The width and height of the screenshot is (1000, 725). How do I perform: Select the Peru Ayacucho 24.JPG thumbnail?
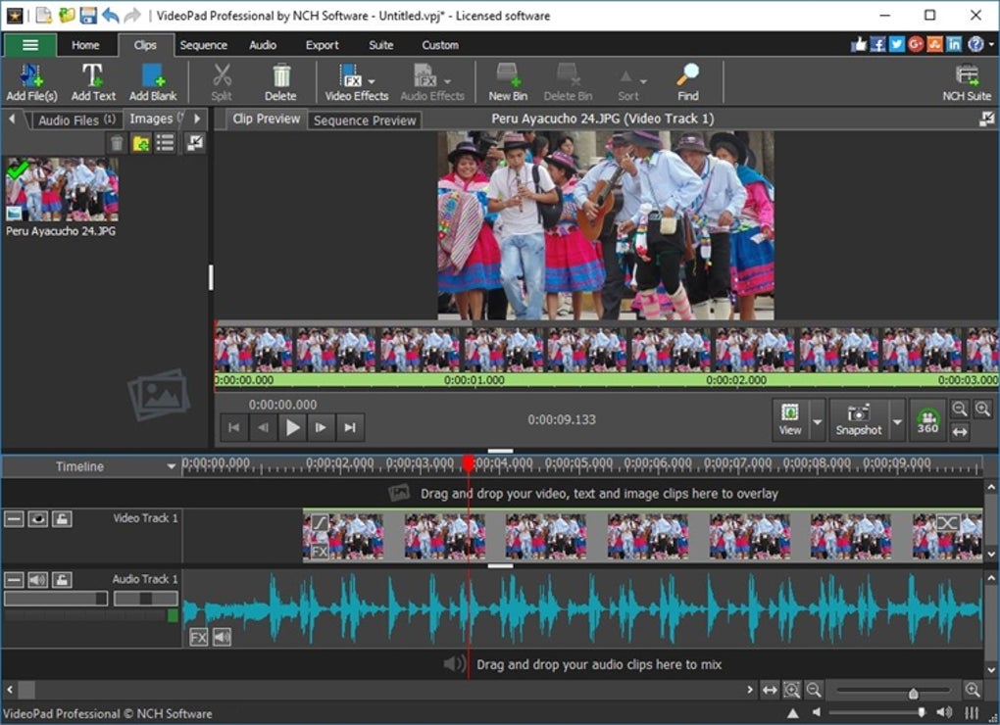pos(61,190)
